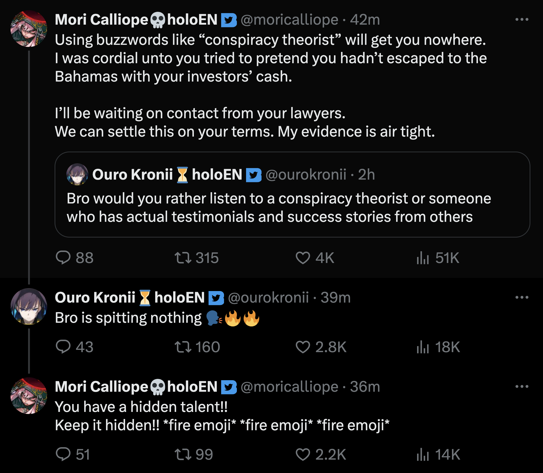Screen dimensions: 543x473
Task: Open @moricalliope handle on the top tweet
Action: tap(289, 20)
